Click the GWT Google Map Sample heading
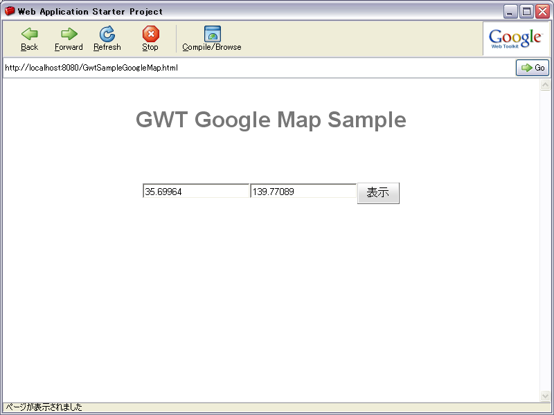The image size is (554, 415). tap(271, 120)
